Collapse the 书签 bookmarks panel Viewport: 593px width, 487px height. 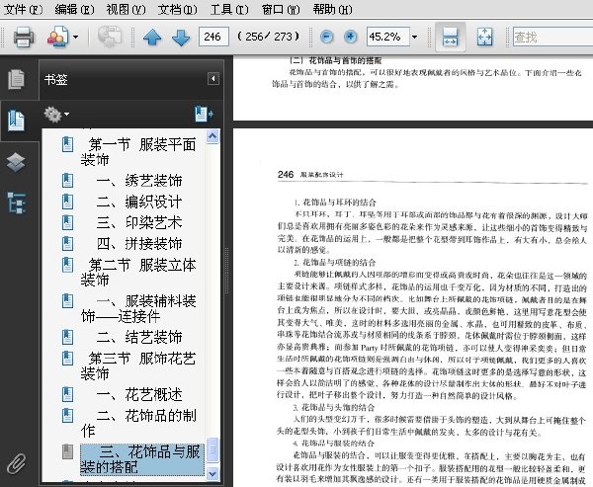pos(212,79)
